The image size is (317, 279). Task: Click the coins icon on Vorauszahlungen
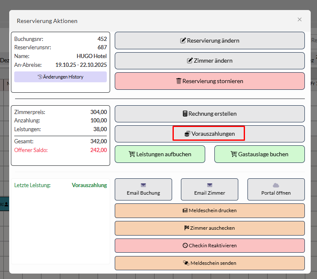[x=187, y=134]
